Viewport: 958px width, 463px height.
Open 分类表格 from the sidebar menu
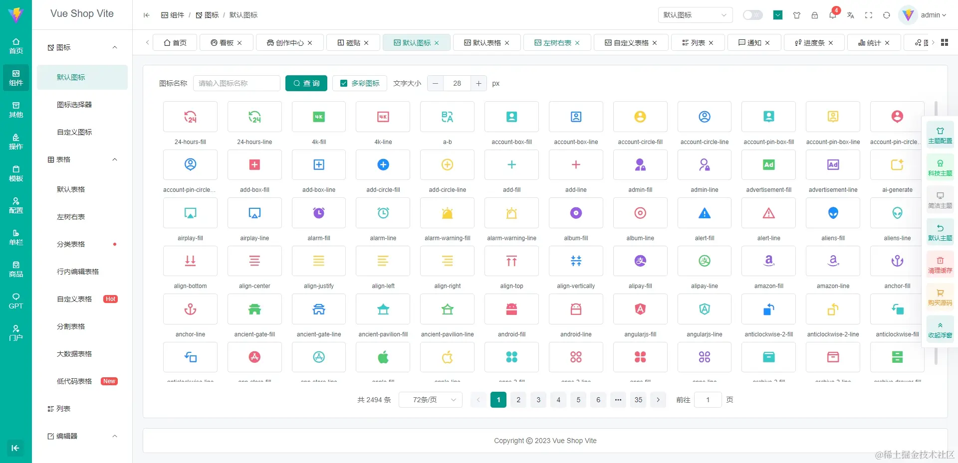pos(71,244)
